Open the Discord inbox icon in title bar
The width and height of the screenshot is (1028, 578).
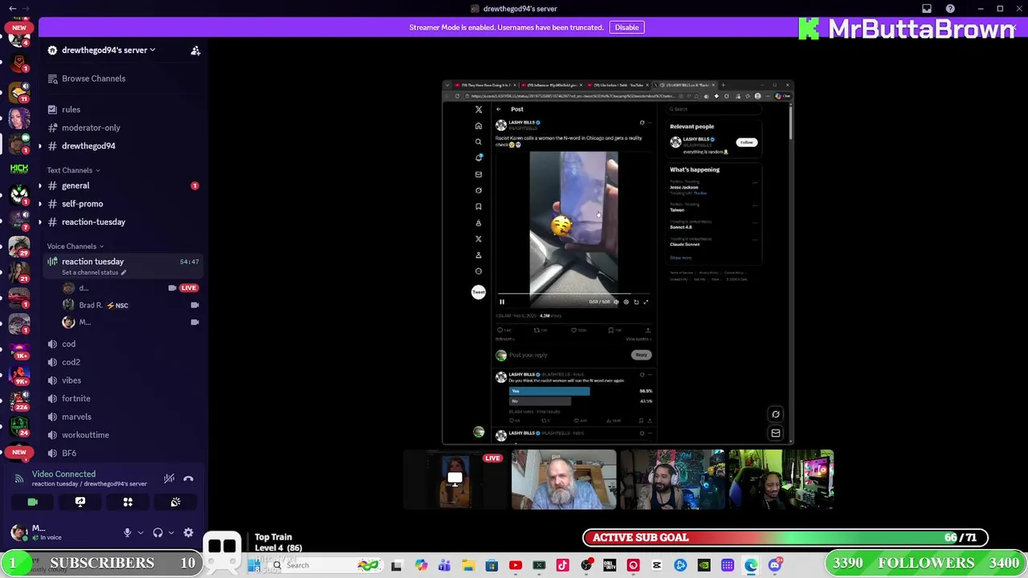(927, 9)
